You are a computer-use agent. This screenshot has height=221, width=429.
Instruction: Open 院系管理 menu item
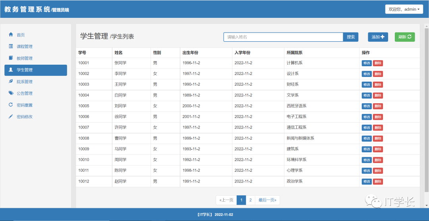(x=36, y=82)
